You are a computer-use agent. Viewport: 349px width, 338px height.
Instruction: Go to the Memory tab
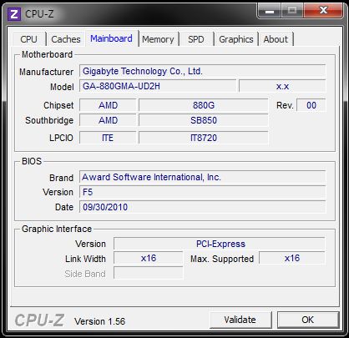(158, 39)
